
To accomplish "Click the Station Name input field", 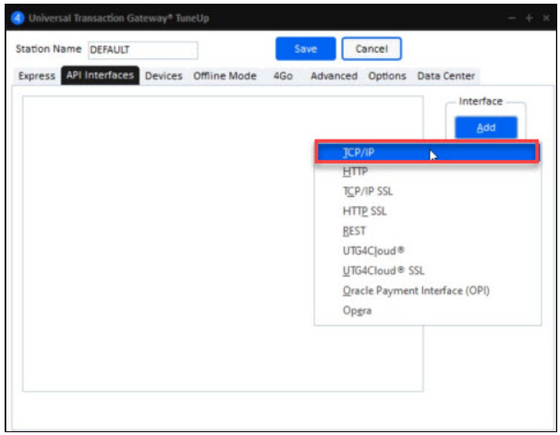I will 141,51.
